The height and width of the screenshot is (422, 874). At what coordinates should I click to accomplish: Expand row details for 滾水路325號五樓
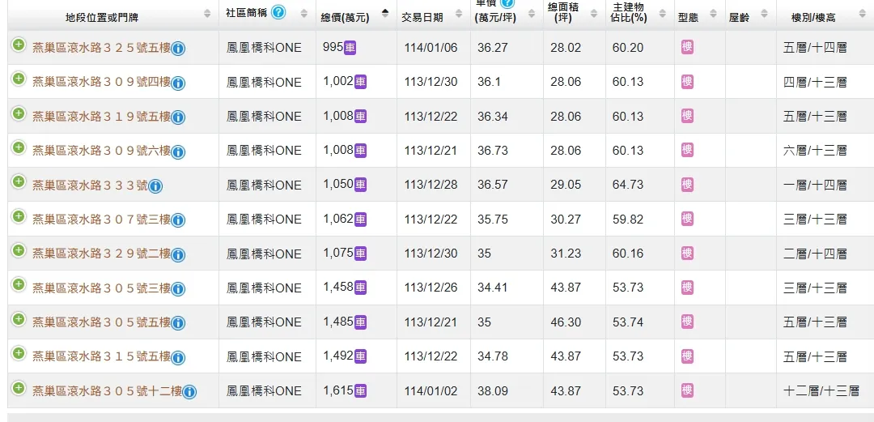pyautogui.click(x=18, y=45)
